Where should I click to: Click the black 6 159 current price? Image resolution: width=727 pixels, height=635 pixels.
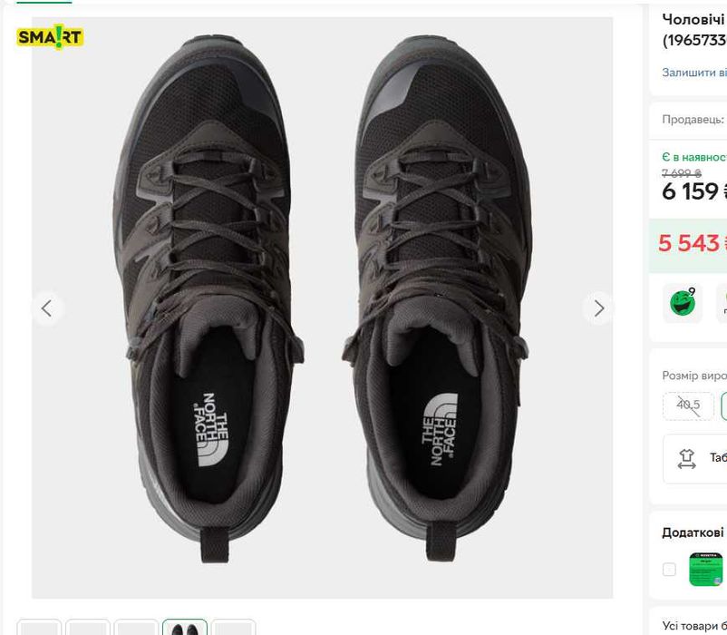pos(691,191)
